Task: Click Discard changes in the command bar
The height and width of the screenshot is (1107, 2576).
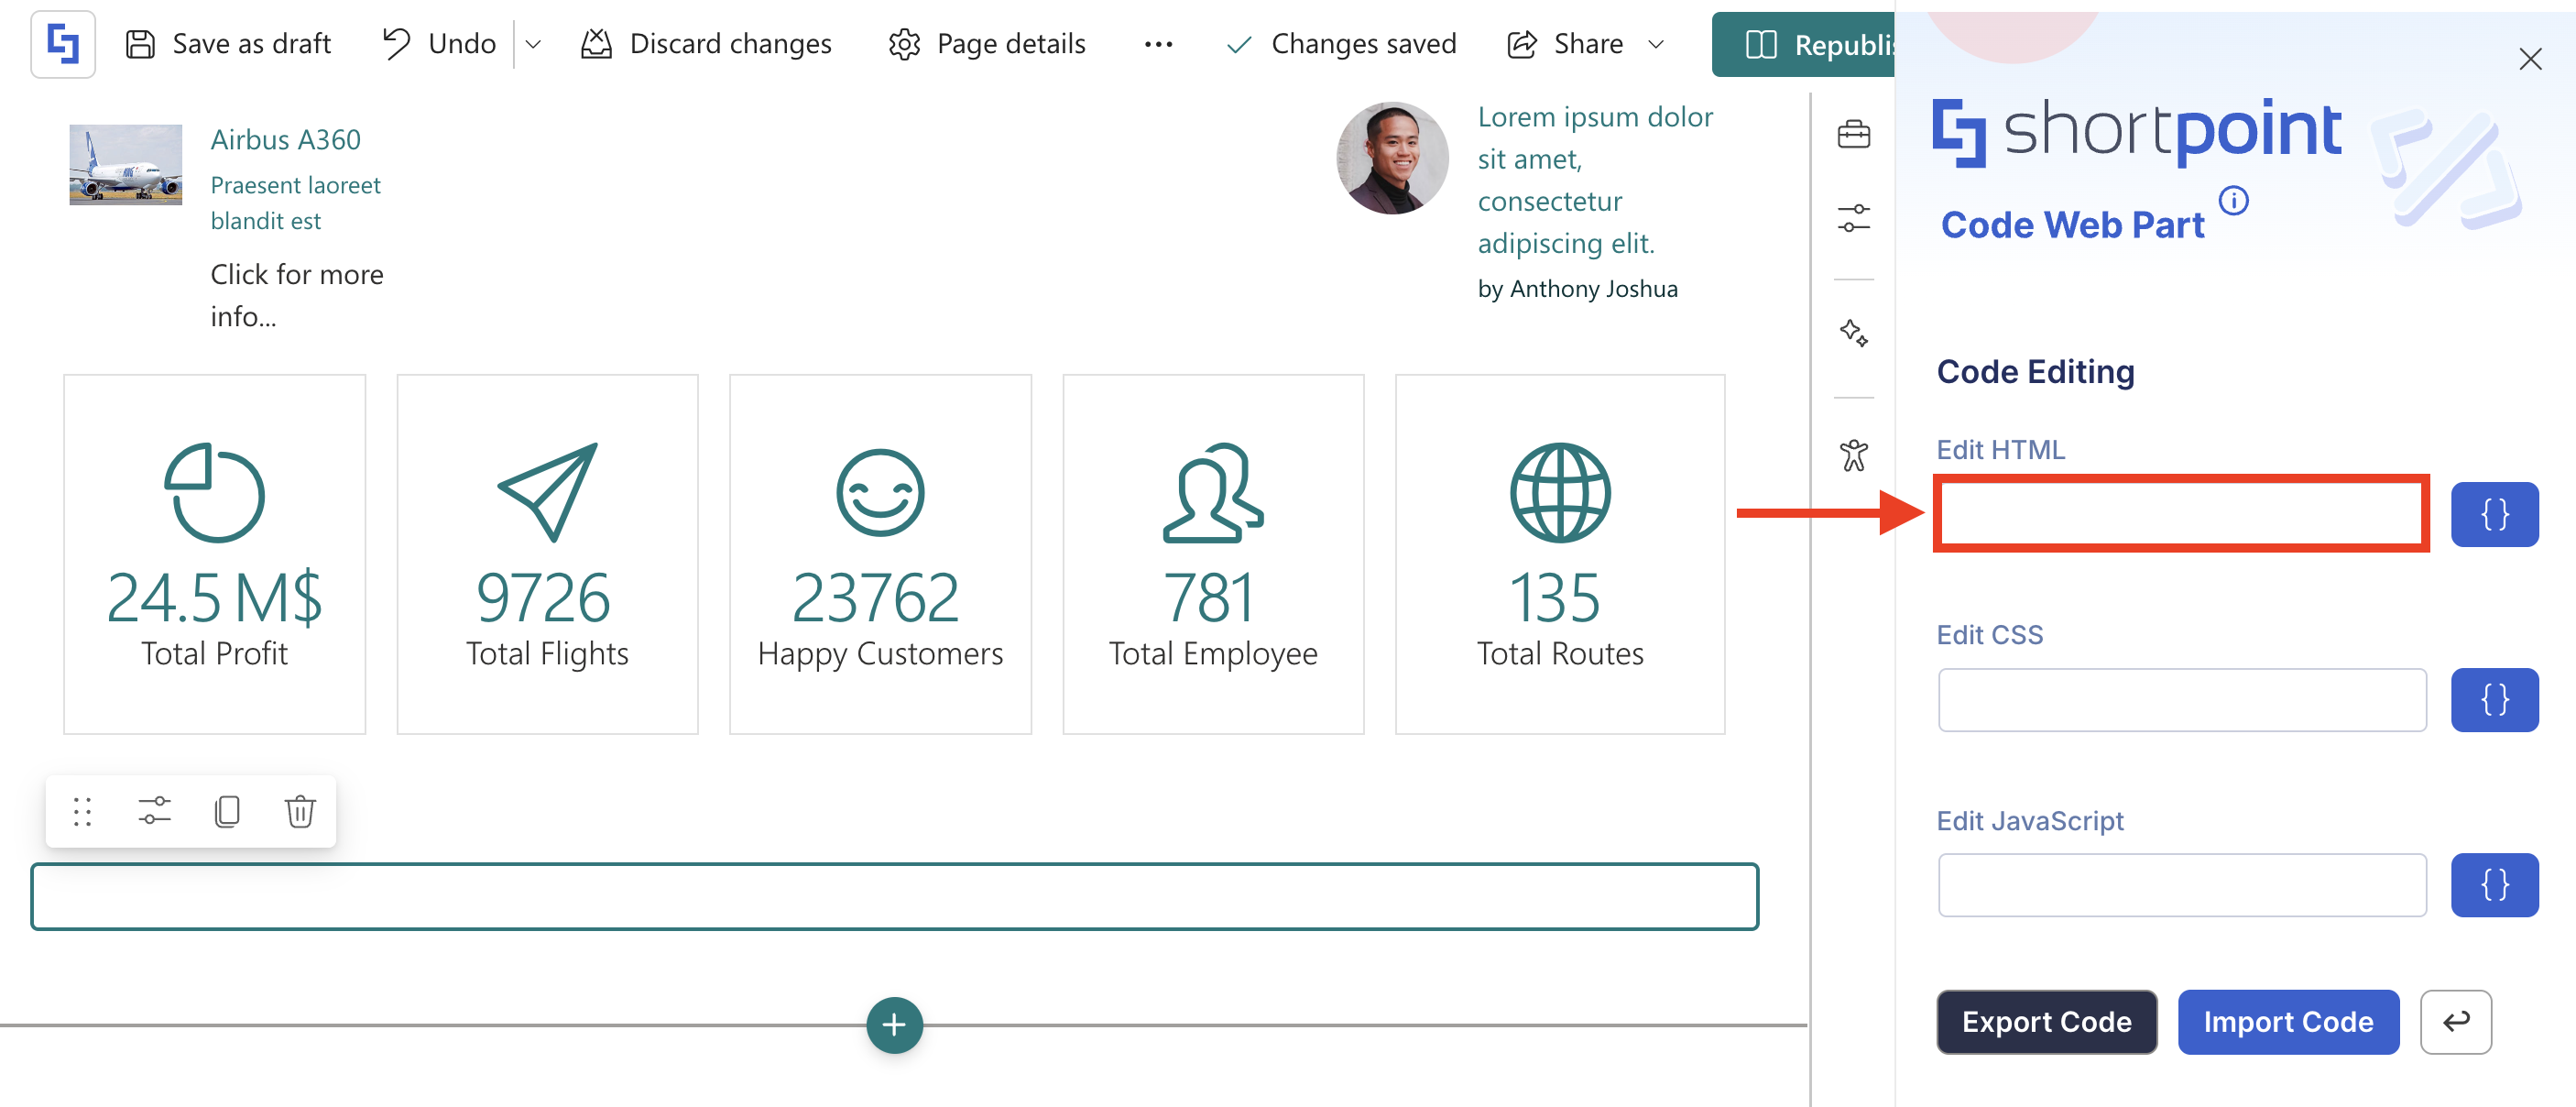Action: (706, 44)
